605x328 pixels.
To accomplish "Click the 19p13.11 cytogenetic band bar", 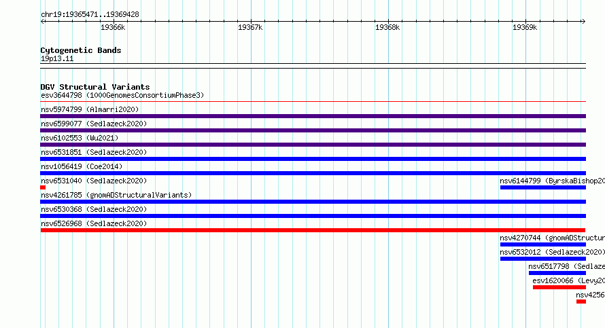I will (x=313, y=66).
